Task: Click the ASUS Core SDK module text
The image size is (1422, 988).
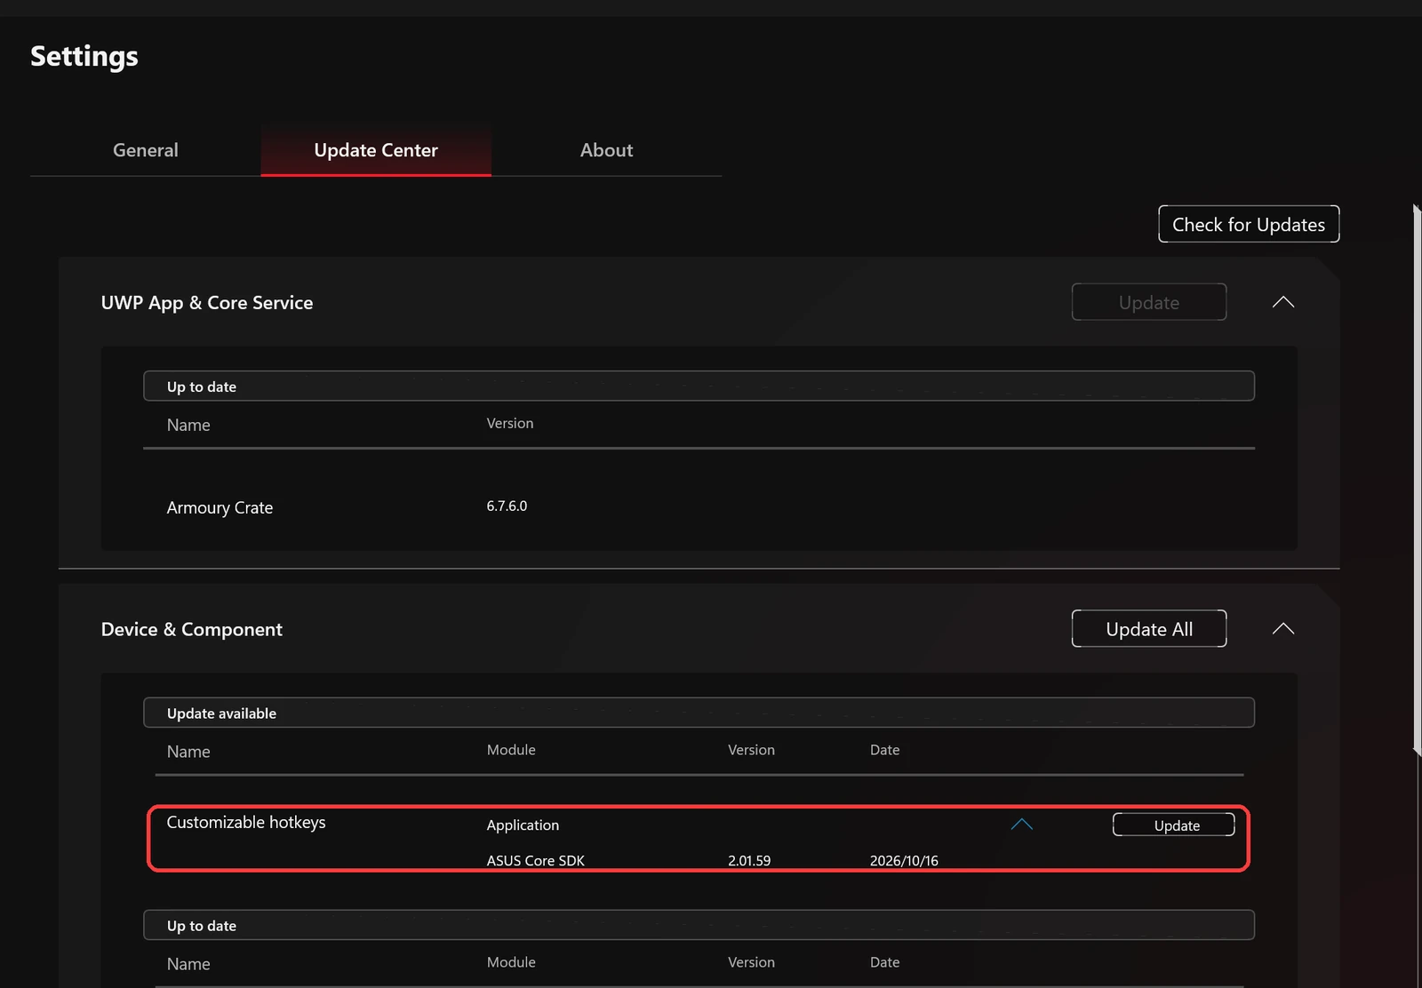Action: pyautogui.click(x=535, y=860)
